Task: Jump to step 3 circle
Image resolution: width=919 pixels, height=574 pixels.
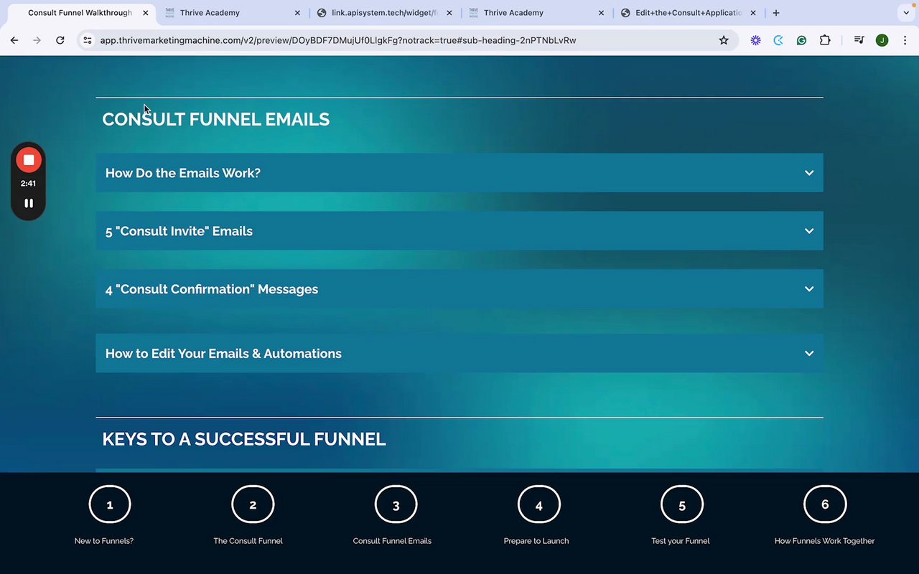Action: coord(396,504)
